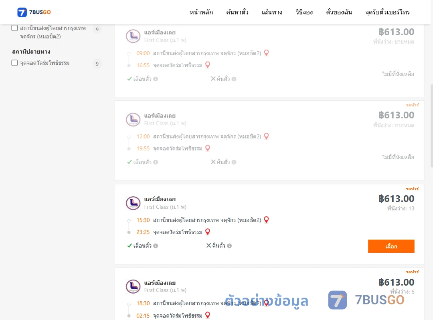The height and width of the screenshot is (320, 433).
Task: Click the แอร์เมืองเลย name on 12:00 trip
Action: 160,116
